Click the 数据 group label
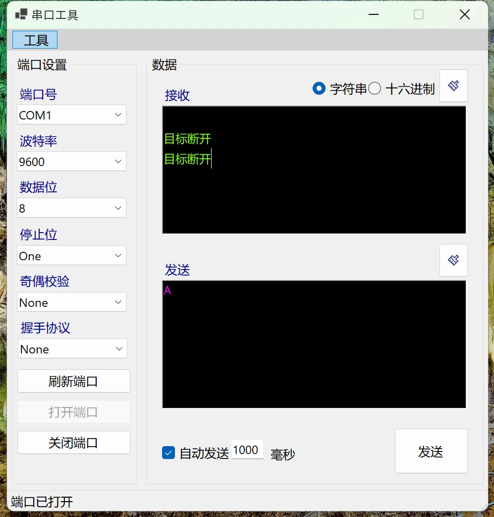 164,64
